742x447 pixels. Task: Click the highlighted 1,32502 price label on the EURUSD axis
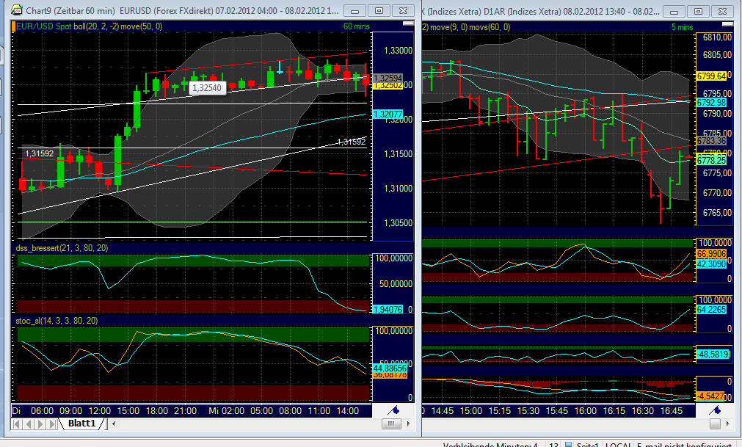pos(388,85)
